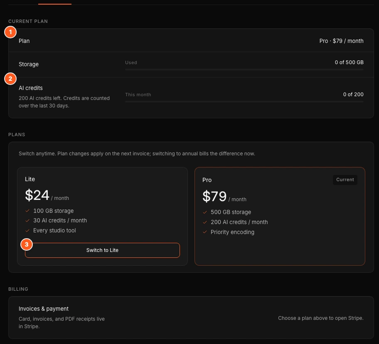
Task: Click the "This month" label
Action: pyautogui.click(x=138, y=95)
